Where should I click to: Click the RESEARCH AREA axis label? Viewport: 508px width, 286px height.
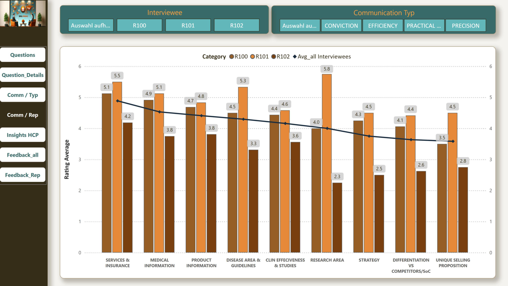coord(327,260)
